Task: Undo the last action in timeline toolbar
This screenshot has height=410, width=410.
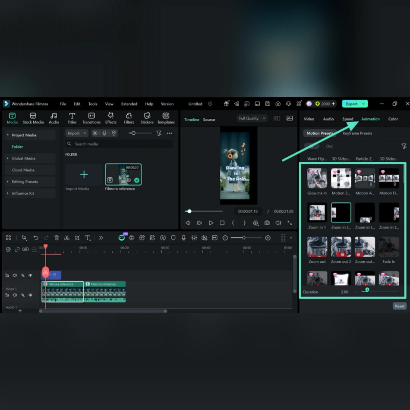Action: 36,238
